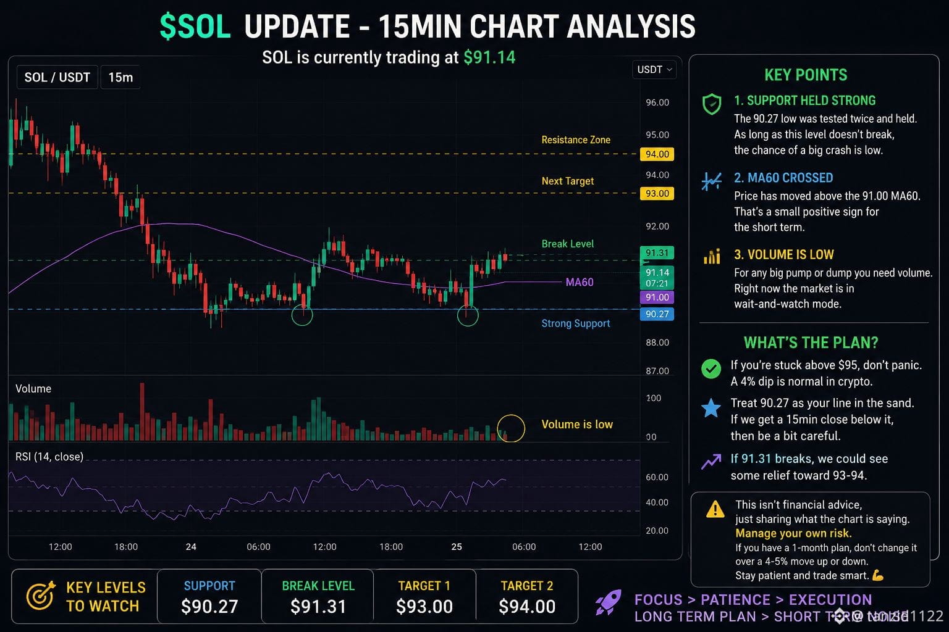Open the Support $90.27 card
The width and height of the screenshot is (949, 632).
point(209,597)
